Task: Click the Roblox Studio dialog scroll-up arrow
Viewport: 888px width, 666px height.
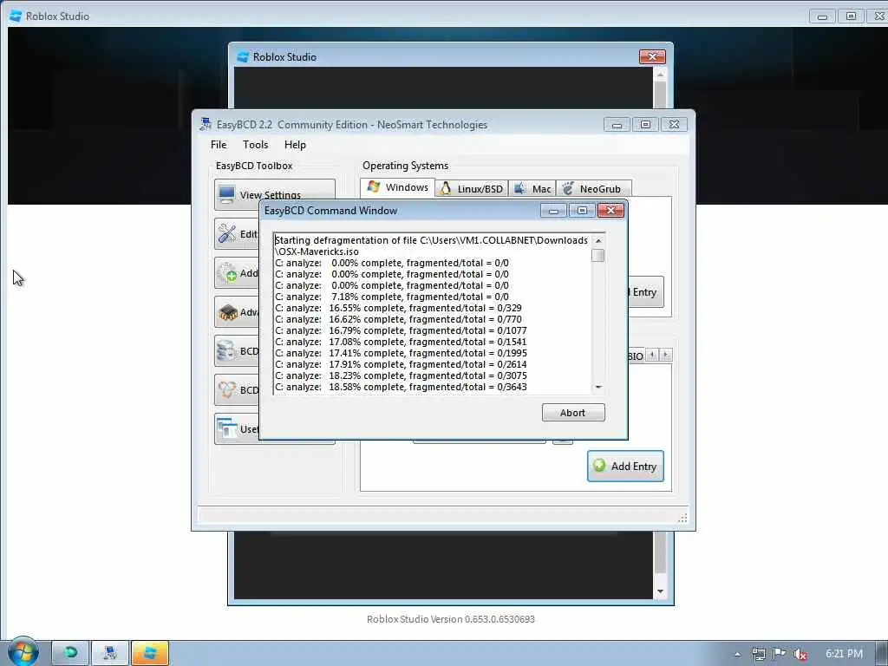Action: pos(660,75)
